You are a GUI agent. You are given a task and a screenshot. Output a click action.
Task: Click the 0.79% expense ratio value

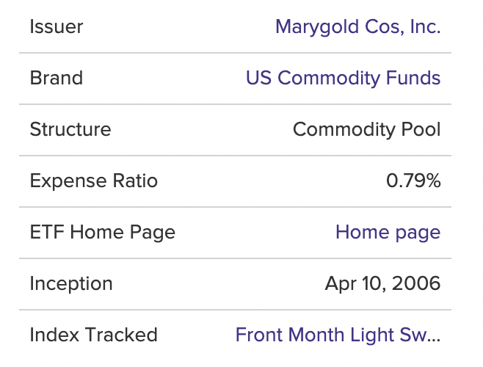click(x=413, y=181)
